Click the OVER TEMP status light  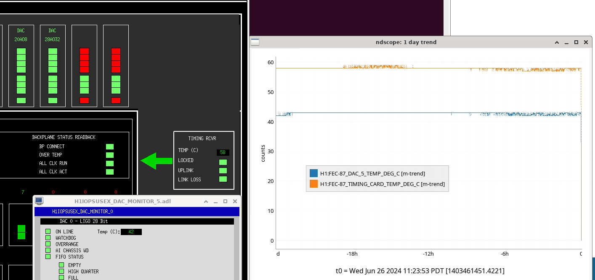[x=110, y=155]
